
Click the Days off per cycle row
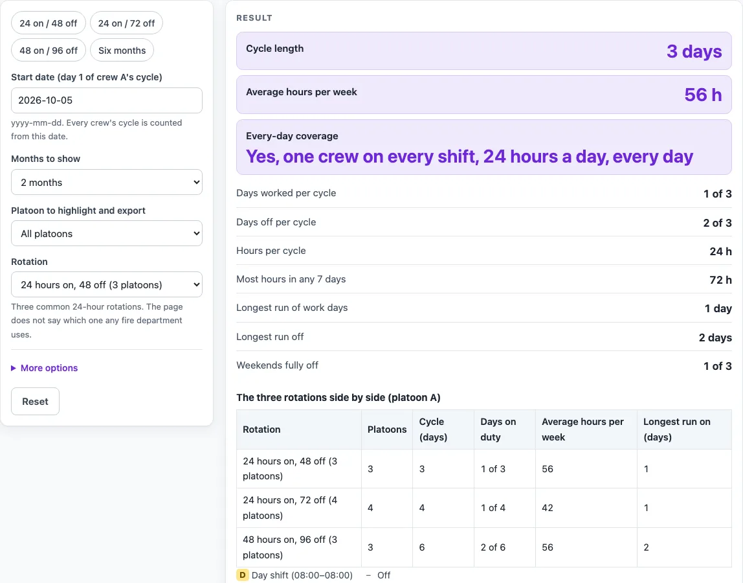point(484,222)
